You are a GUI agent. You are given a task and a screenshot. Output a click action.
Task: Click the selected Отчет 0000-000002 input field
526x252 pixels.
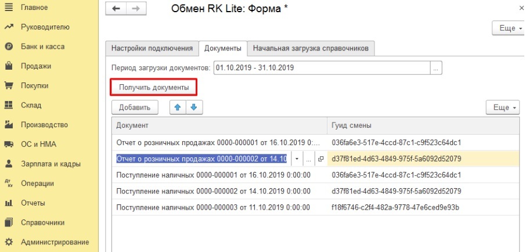coord(201,159)
